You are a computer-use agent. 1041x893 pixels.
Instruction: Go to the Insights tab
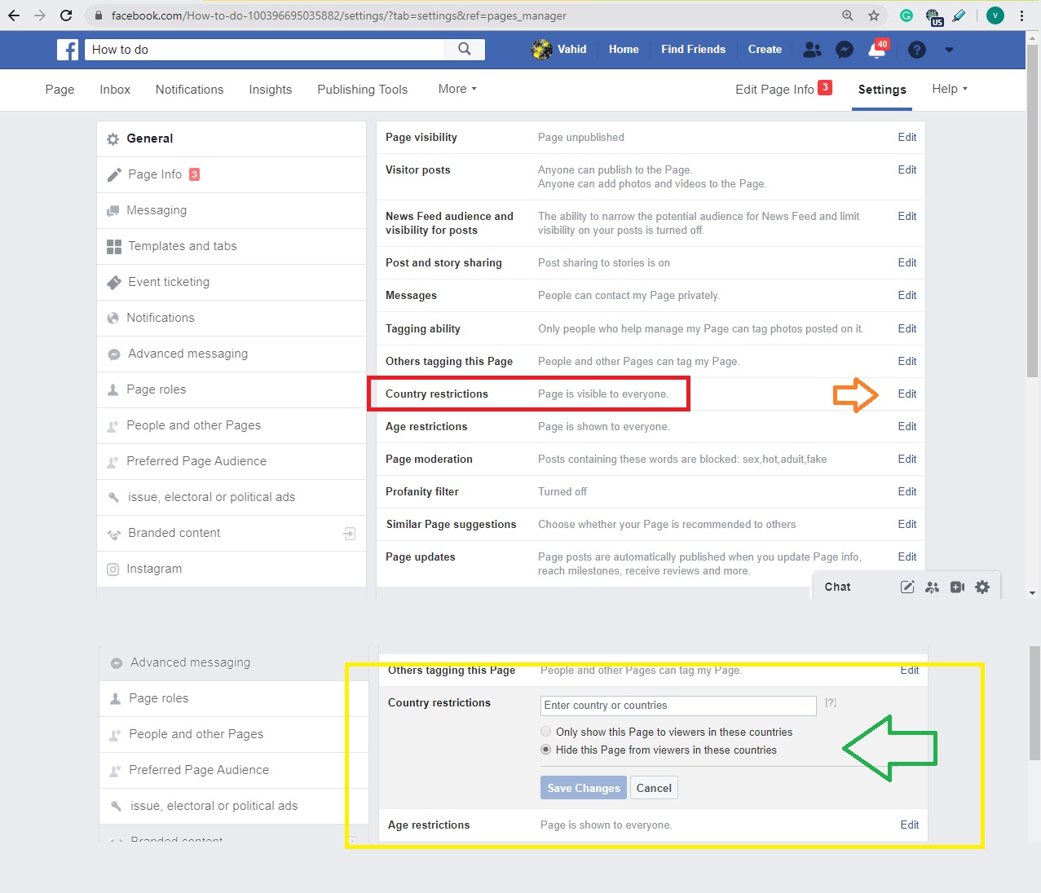pyautogui.click(x=271, y=90)
